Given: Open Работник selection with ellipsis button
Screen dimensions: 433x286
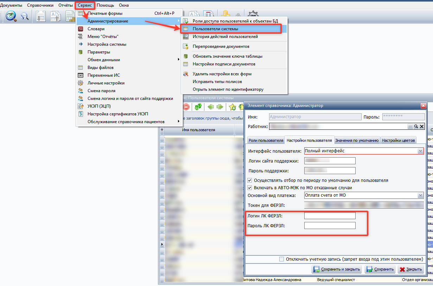Looking at the screenshot, I should 410,126.
